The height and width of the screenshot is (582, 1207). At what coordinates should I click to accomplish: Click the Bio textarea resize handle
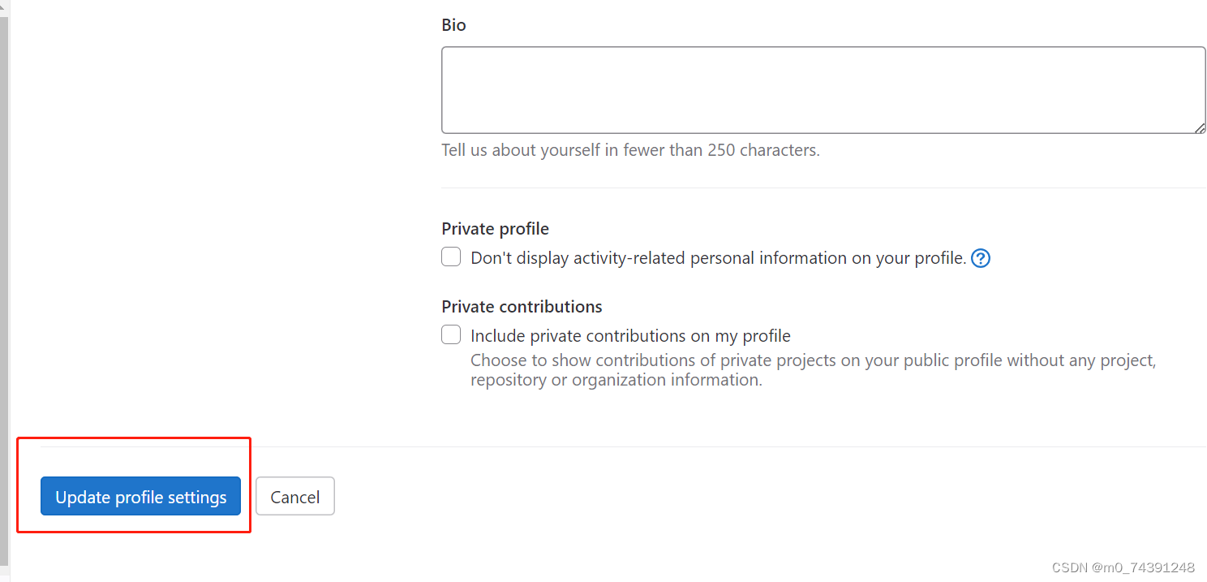click(1200, 127)
